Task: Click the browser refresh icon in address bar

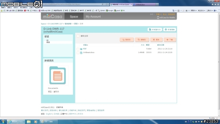Action: click(106, 4)
